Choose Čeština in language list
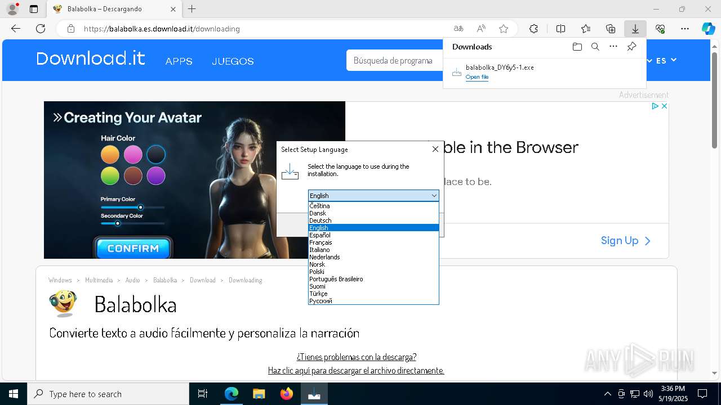 [x=373, y=206]
